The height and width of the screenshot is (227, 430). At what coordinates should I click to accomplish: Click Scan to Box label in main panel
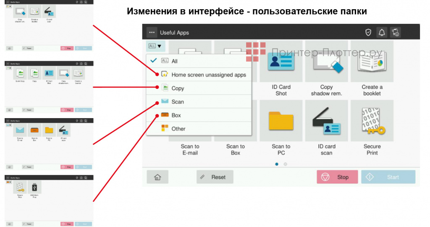[235, 150]
